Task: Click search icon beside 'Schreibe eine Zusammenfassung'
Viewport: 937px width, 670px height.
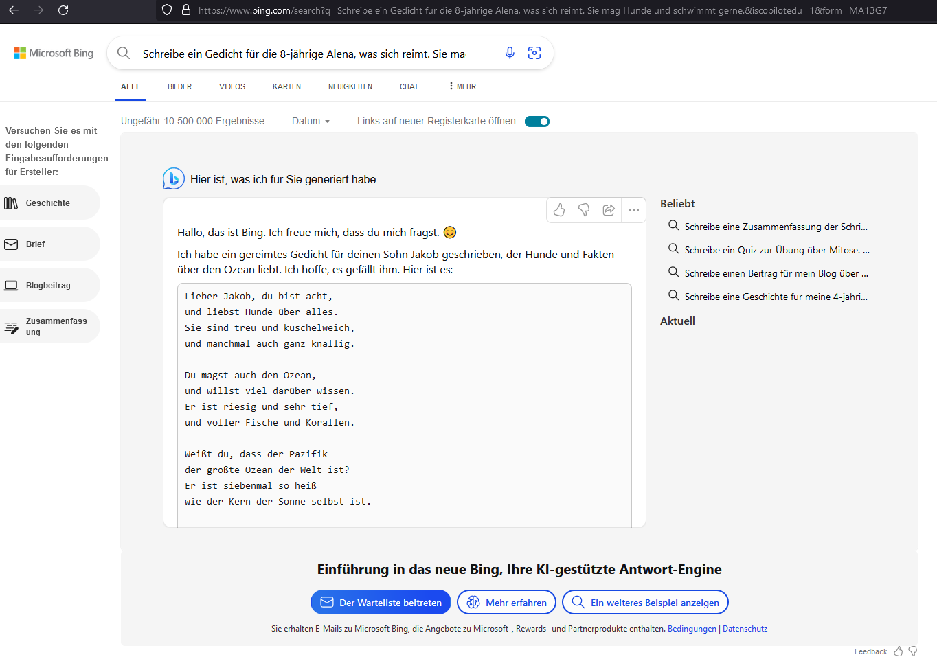Action: [x=674, y=225]
